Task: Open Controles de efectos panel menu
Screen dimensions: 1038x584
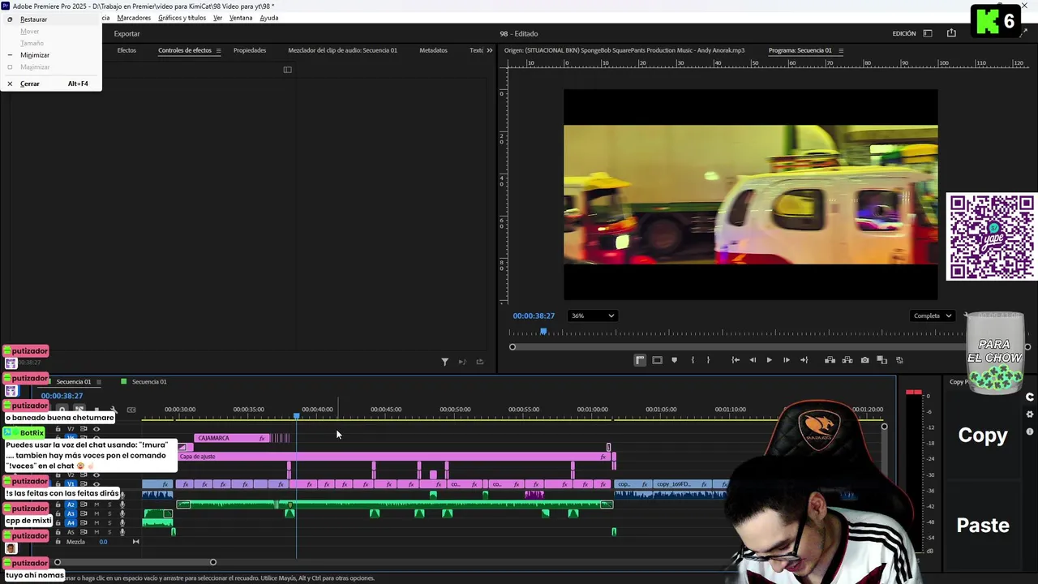Action: [218, 50]
